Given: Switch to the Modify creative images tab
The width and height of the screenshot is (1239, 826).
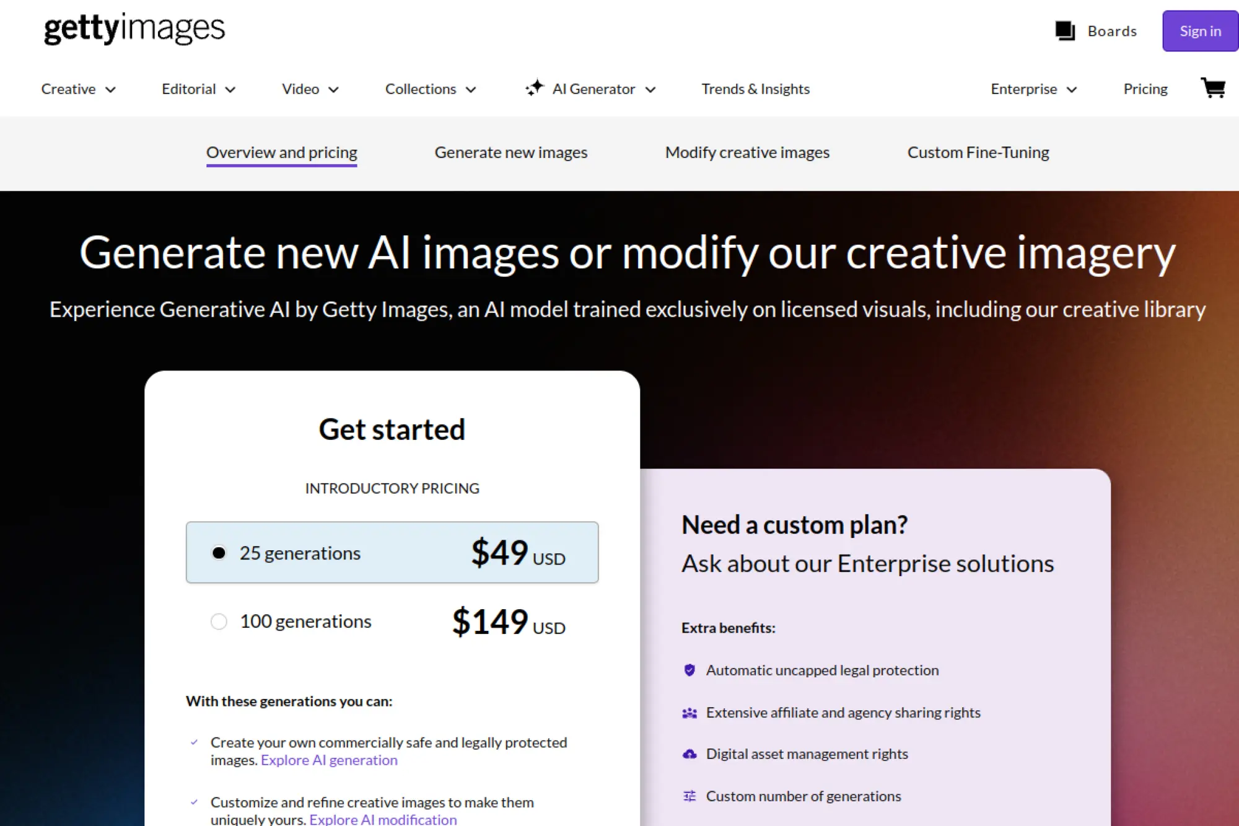Looking at the screenshot, I should (747, 152).
